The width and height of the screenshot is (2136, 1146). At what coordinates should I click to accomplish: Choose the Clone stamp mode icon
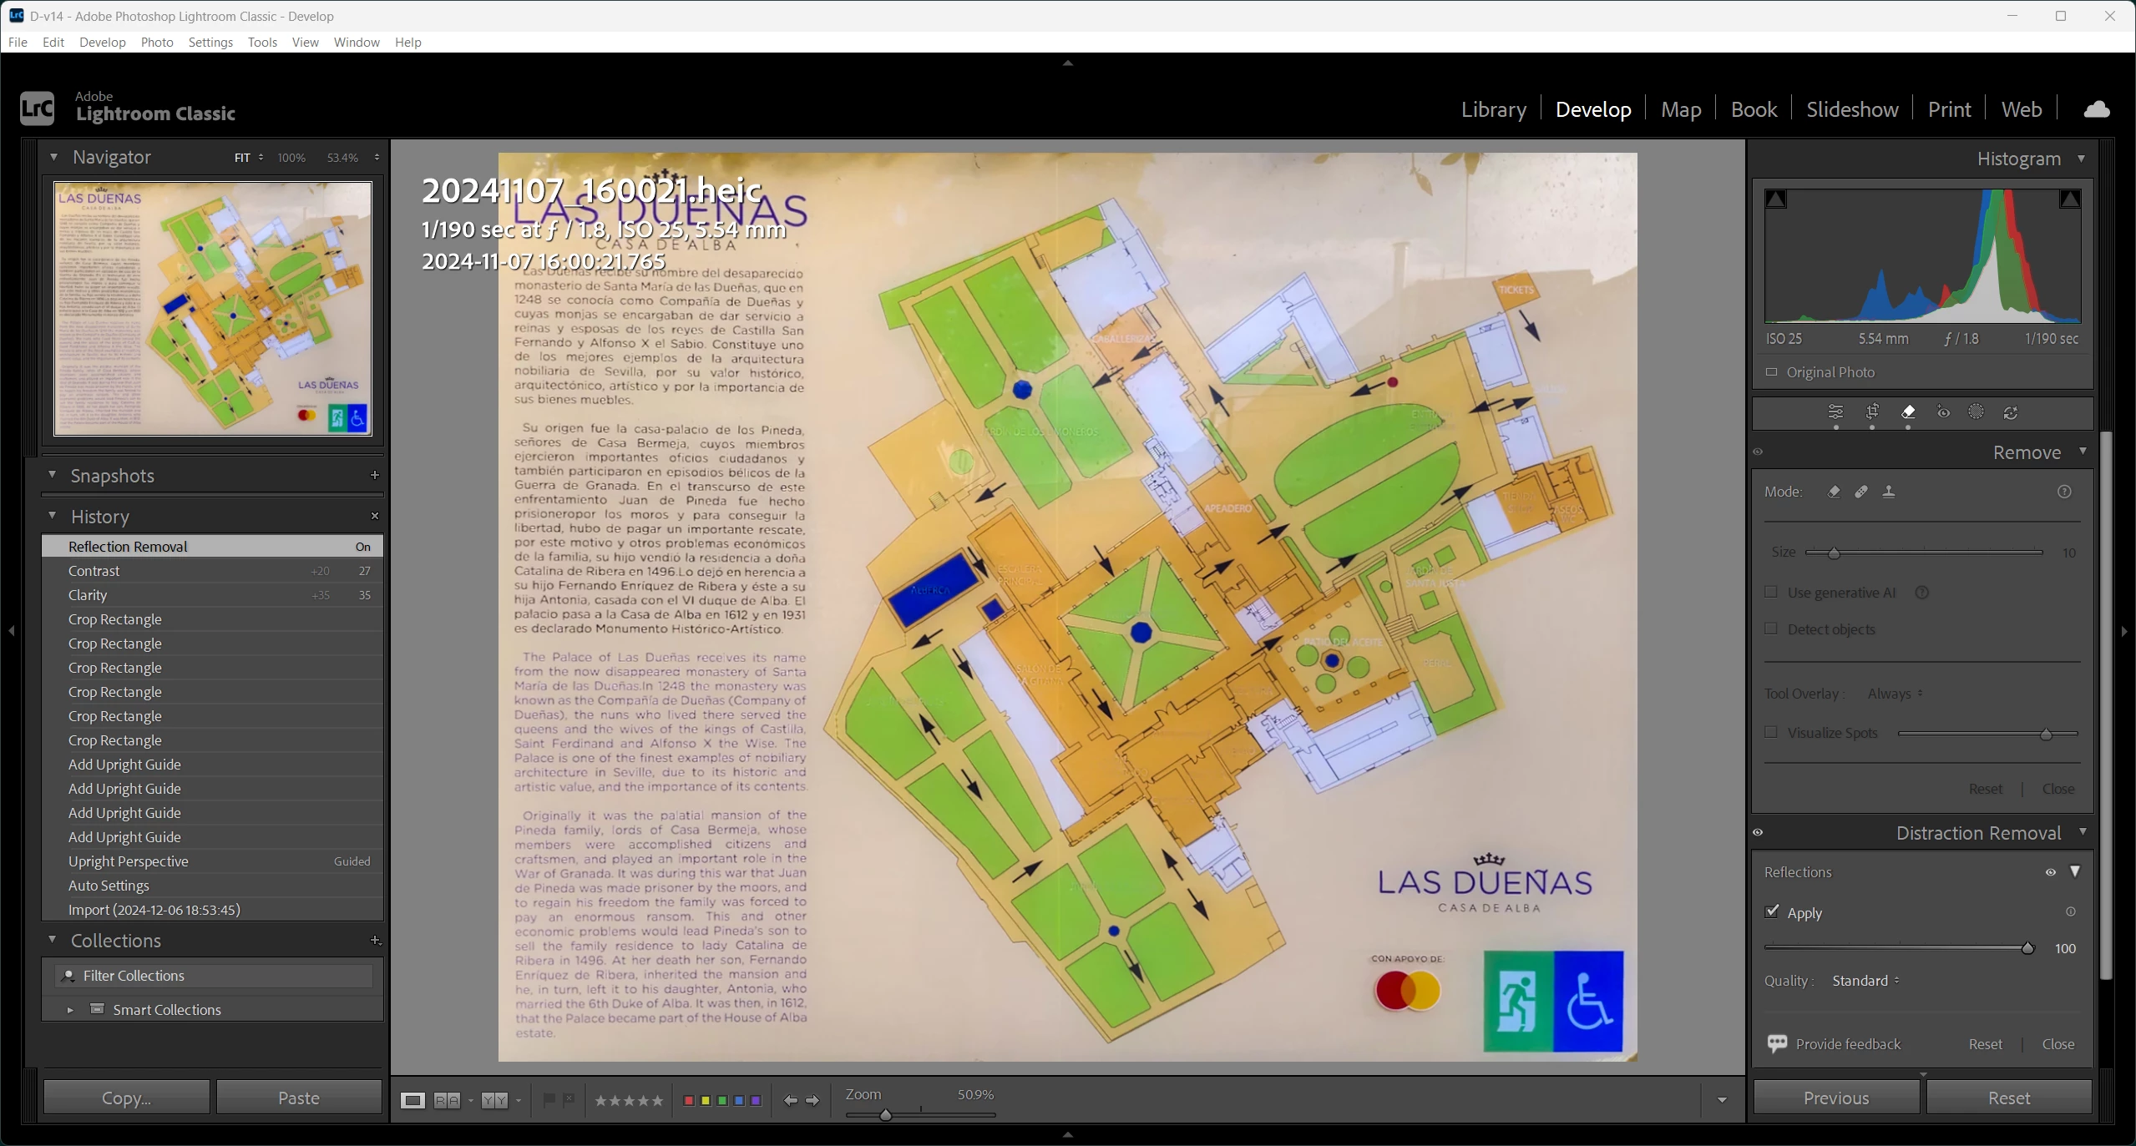coord(1889,492)
